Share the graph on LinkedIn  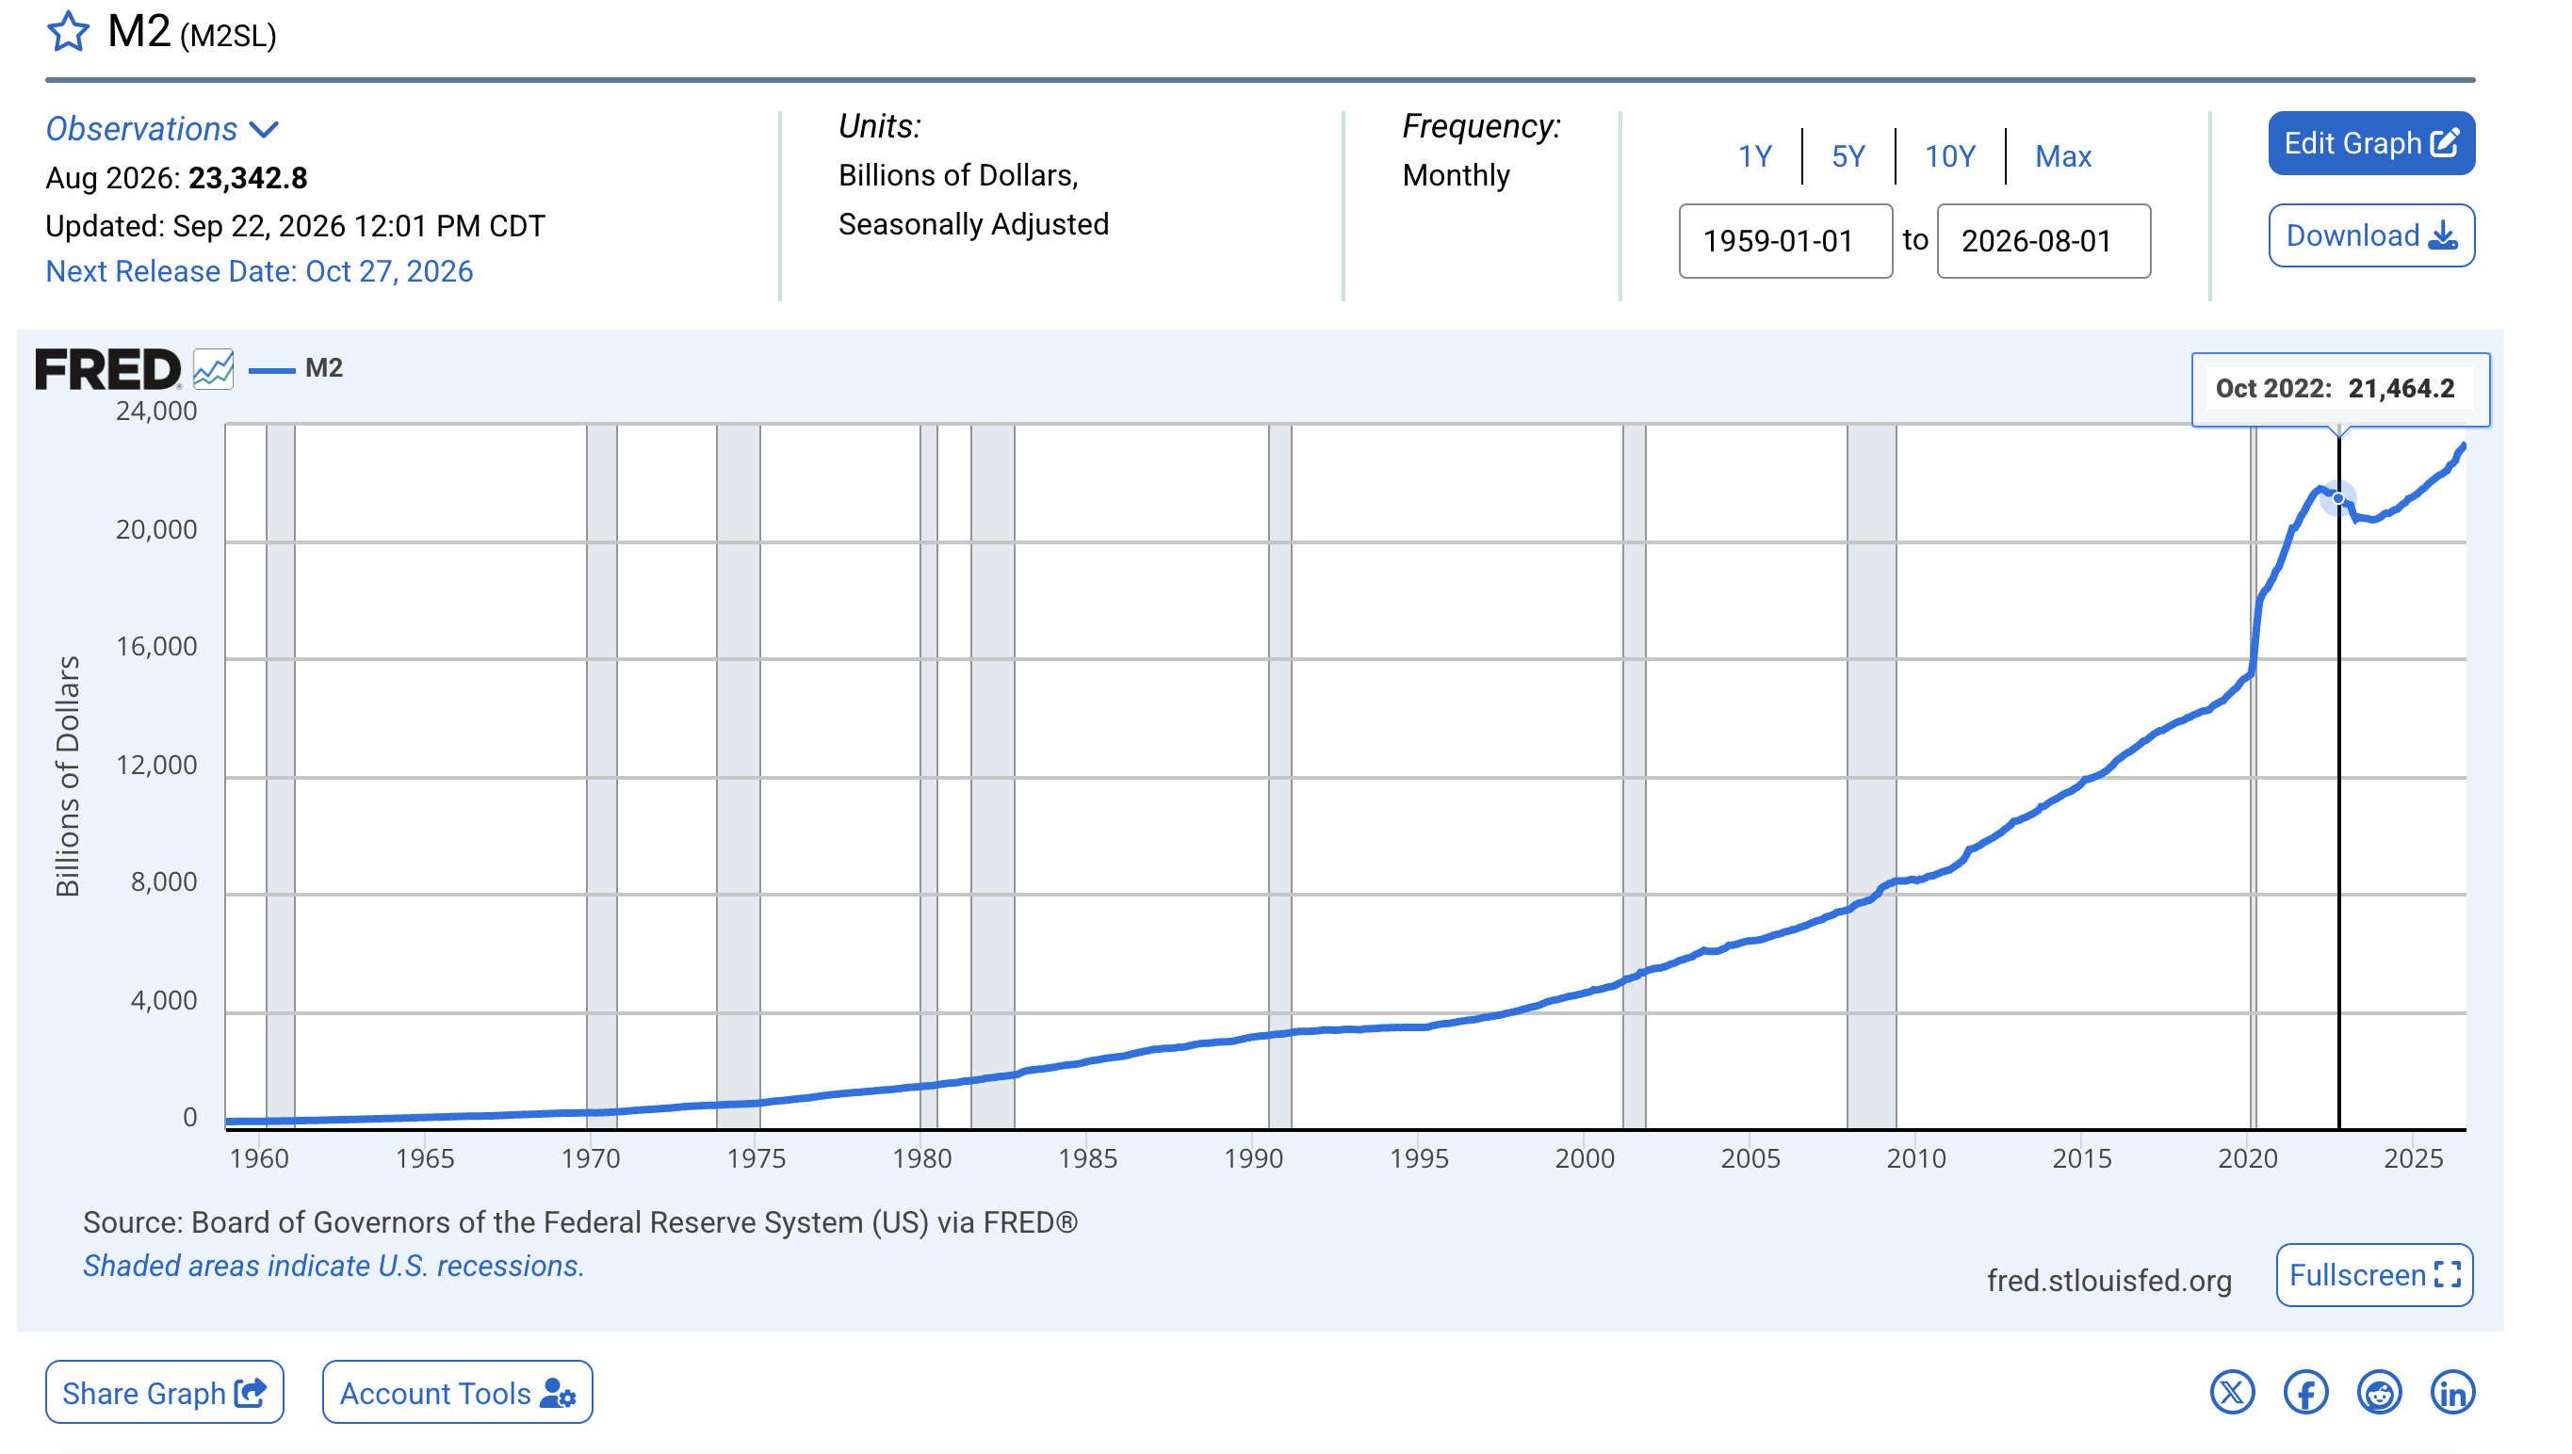pos(2452,1392)
